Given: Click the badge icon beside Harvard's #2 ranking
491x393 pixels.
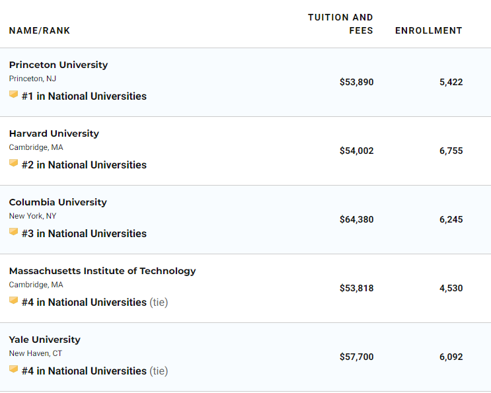Looking at the screenshot, I should point(13,164).
